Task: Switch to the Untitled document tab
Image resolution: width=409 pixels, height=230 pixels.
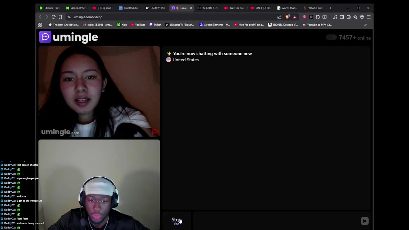Action: [x=129, y=8]
